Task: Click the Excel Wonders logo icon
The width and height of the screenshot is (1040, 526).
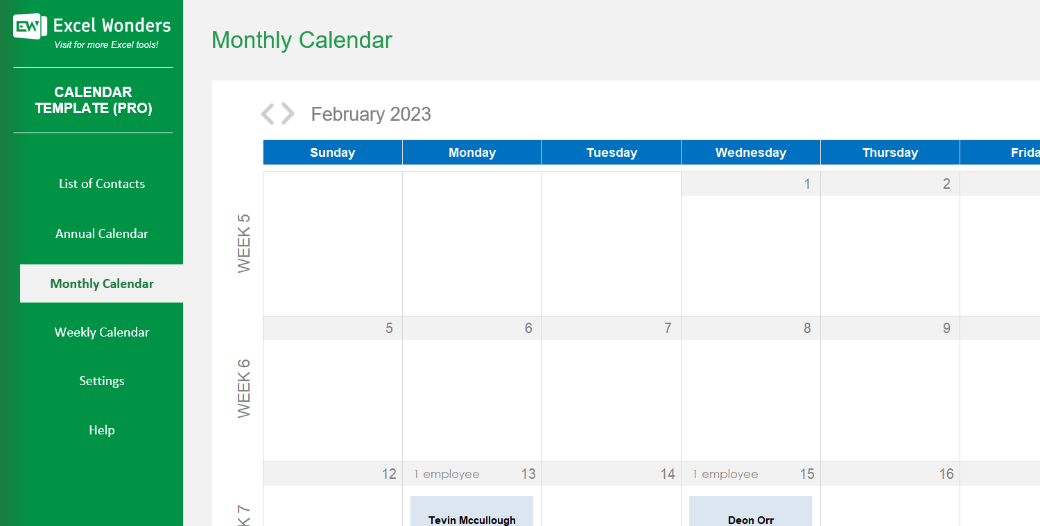Action: tap(30, 26)
